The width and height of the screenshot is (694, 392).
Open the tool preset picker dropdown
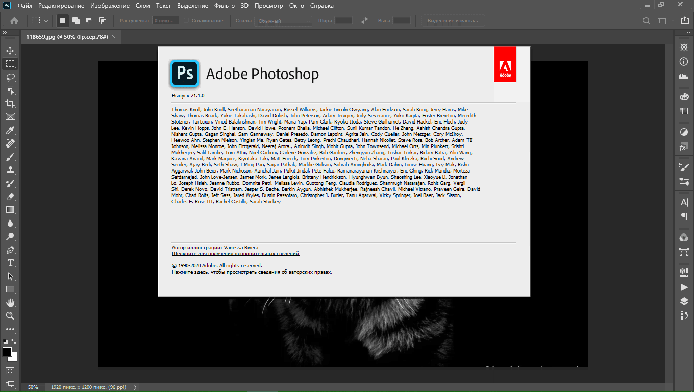coord(39,21)
